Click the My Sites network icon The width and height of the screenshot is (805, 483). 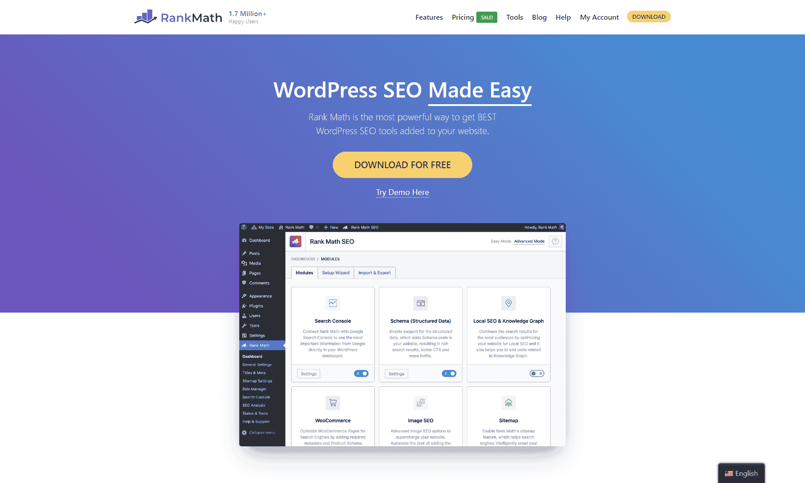[254, 227]
